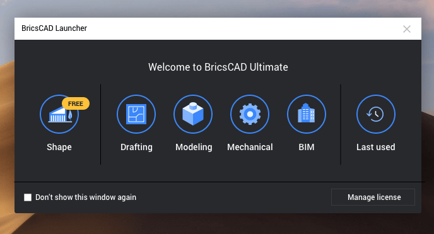This screenshot has width=434, height=234.
Task: Click the Modeling label text
Action: 194,147
